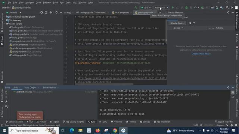Open Profile dropdown arrow beside speedometer
This screenshot has width=239, height=134.
[x=198, y=7]
